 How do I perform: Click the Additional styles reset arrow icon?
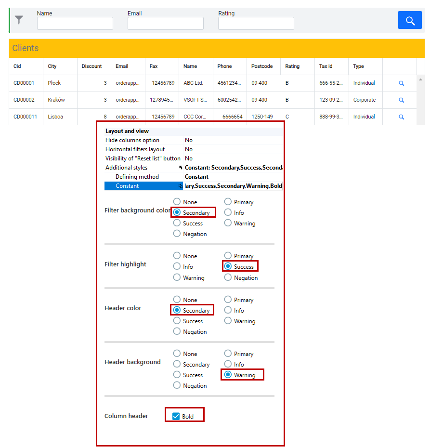(x=181, y=168)
